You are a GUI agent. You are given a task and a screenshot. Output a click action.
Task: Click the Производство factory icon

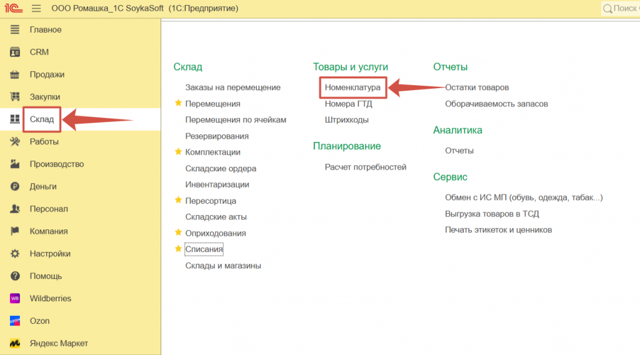(15, 164)
